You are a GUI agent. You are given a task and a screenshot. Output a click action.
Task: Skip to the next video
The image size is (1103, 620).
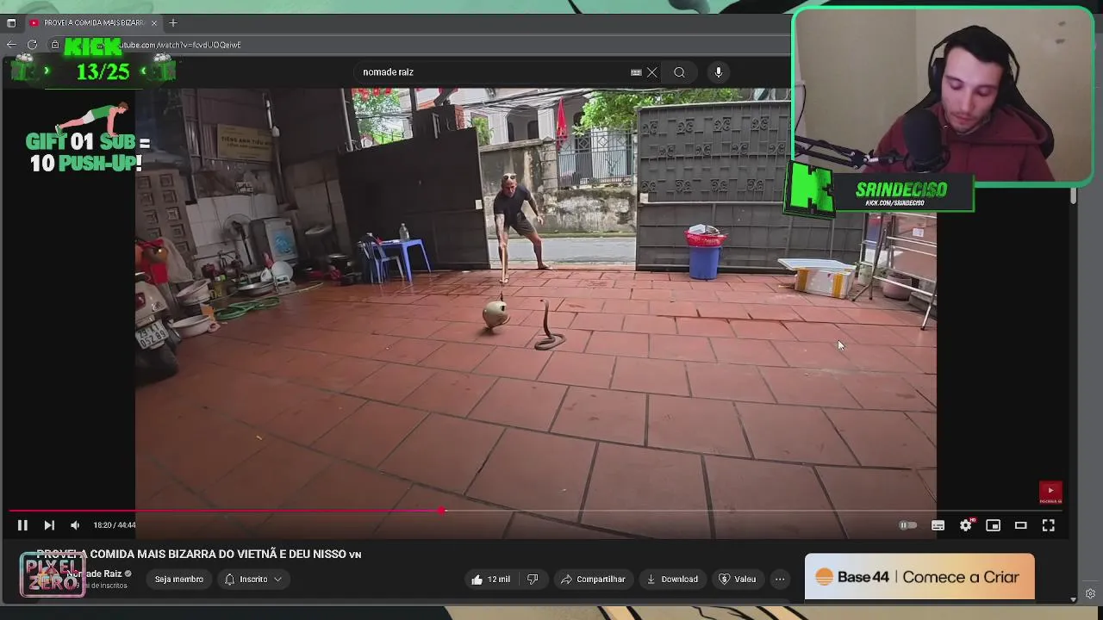[49, 525]
